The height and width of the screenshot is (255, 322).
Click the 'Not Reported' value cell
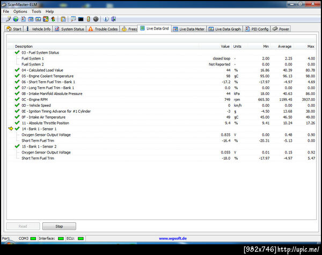pyautogui.click(x=219, y=64)
